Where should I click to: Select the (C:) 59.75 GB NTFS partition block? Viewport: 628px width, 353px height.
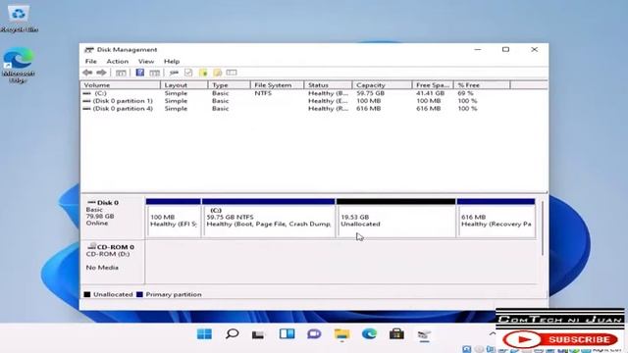coord(268,218)
